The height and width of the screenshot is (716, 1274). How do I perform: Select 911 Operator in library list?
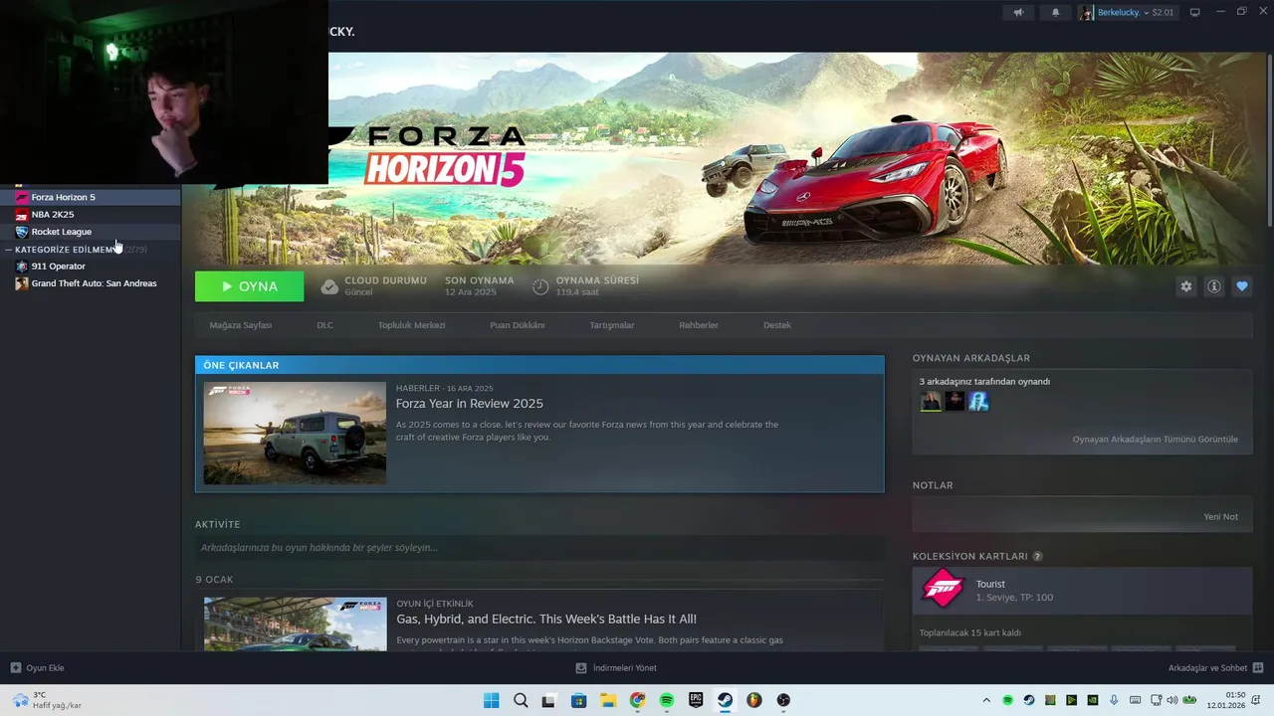[91, 267]
